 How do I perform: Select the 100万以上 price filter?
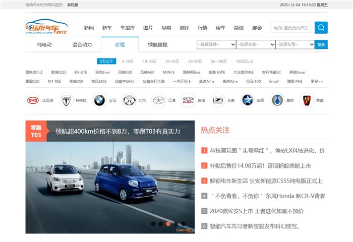[245, 61]
